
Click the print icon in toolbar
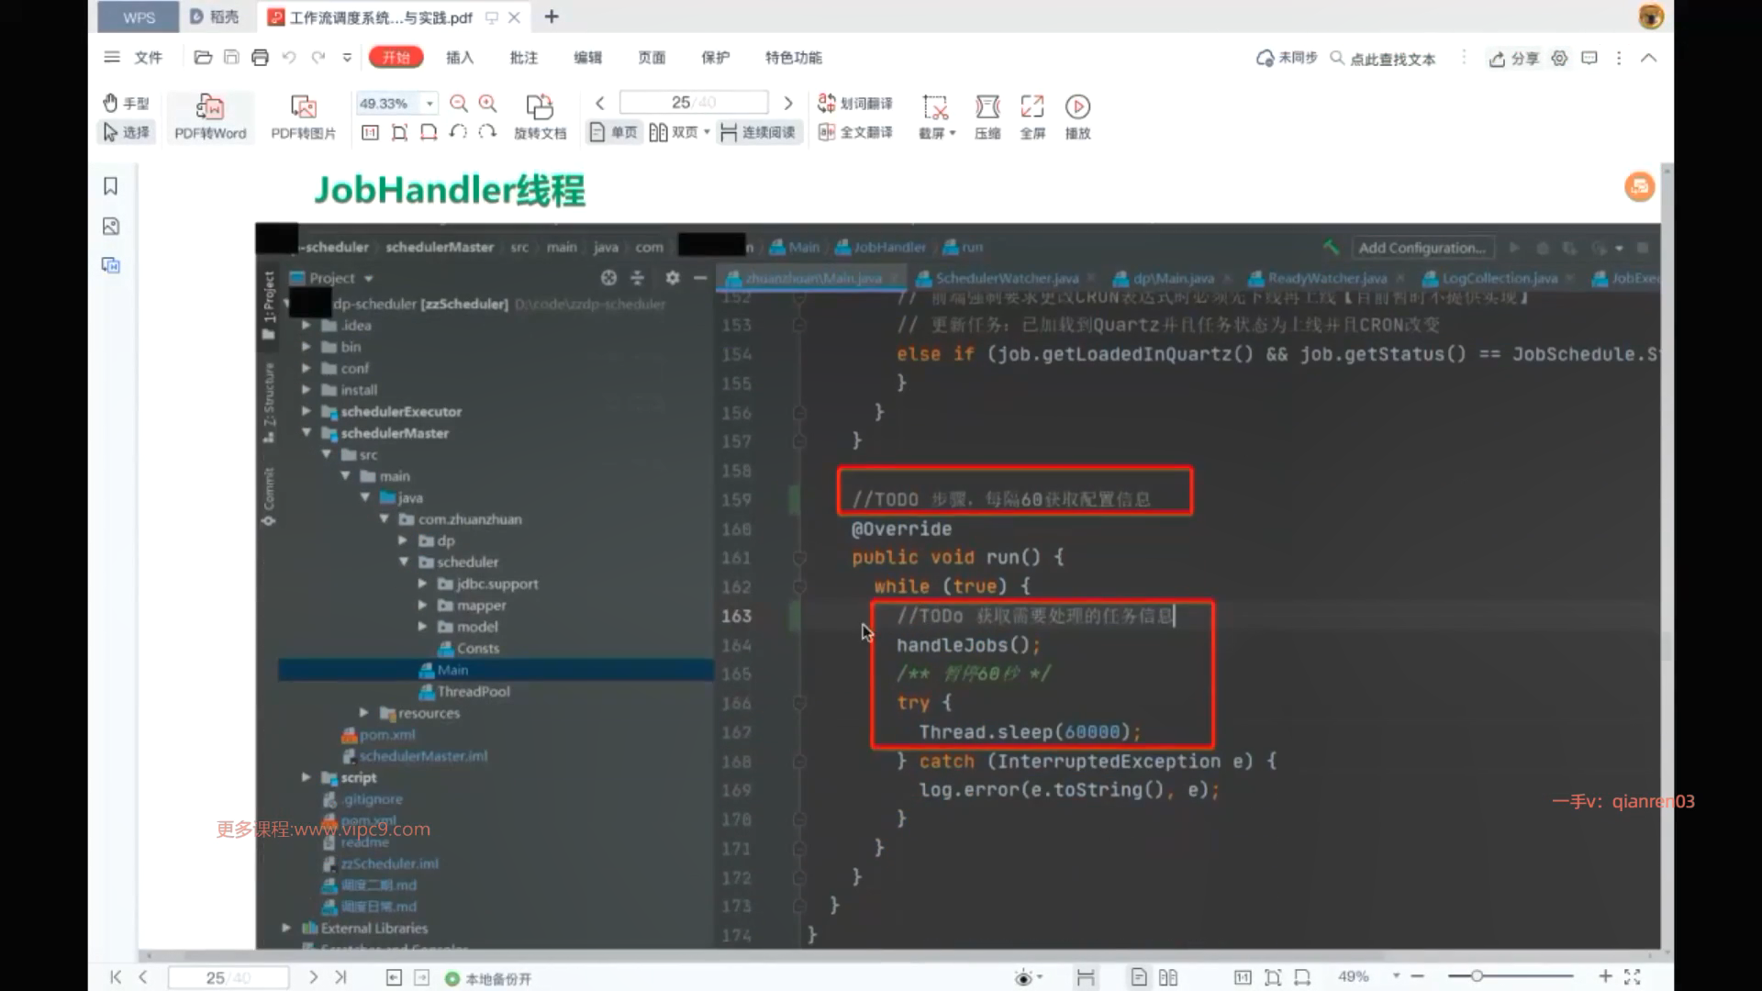click(x=260, y=58)
